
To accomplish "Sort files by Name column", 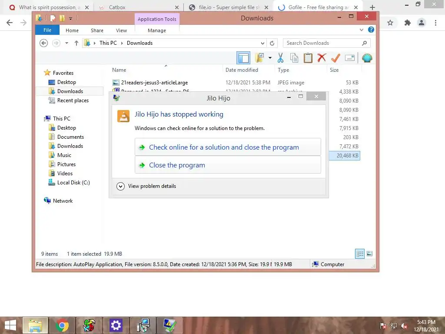I will 119,70.
